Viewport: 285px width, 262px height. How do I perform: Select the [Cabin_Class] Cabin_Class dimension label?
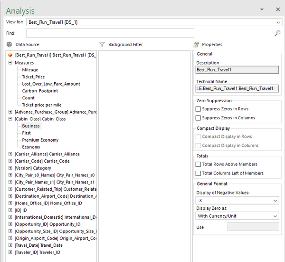click(x=40, y=119)
